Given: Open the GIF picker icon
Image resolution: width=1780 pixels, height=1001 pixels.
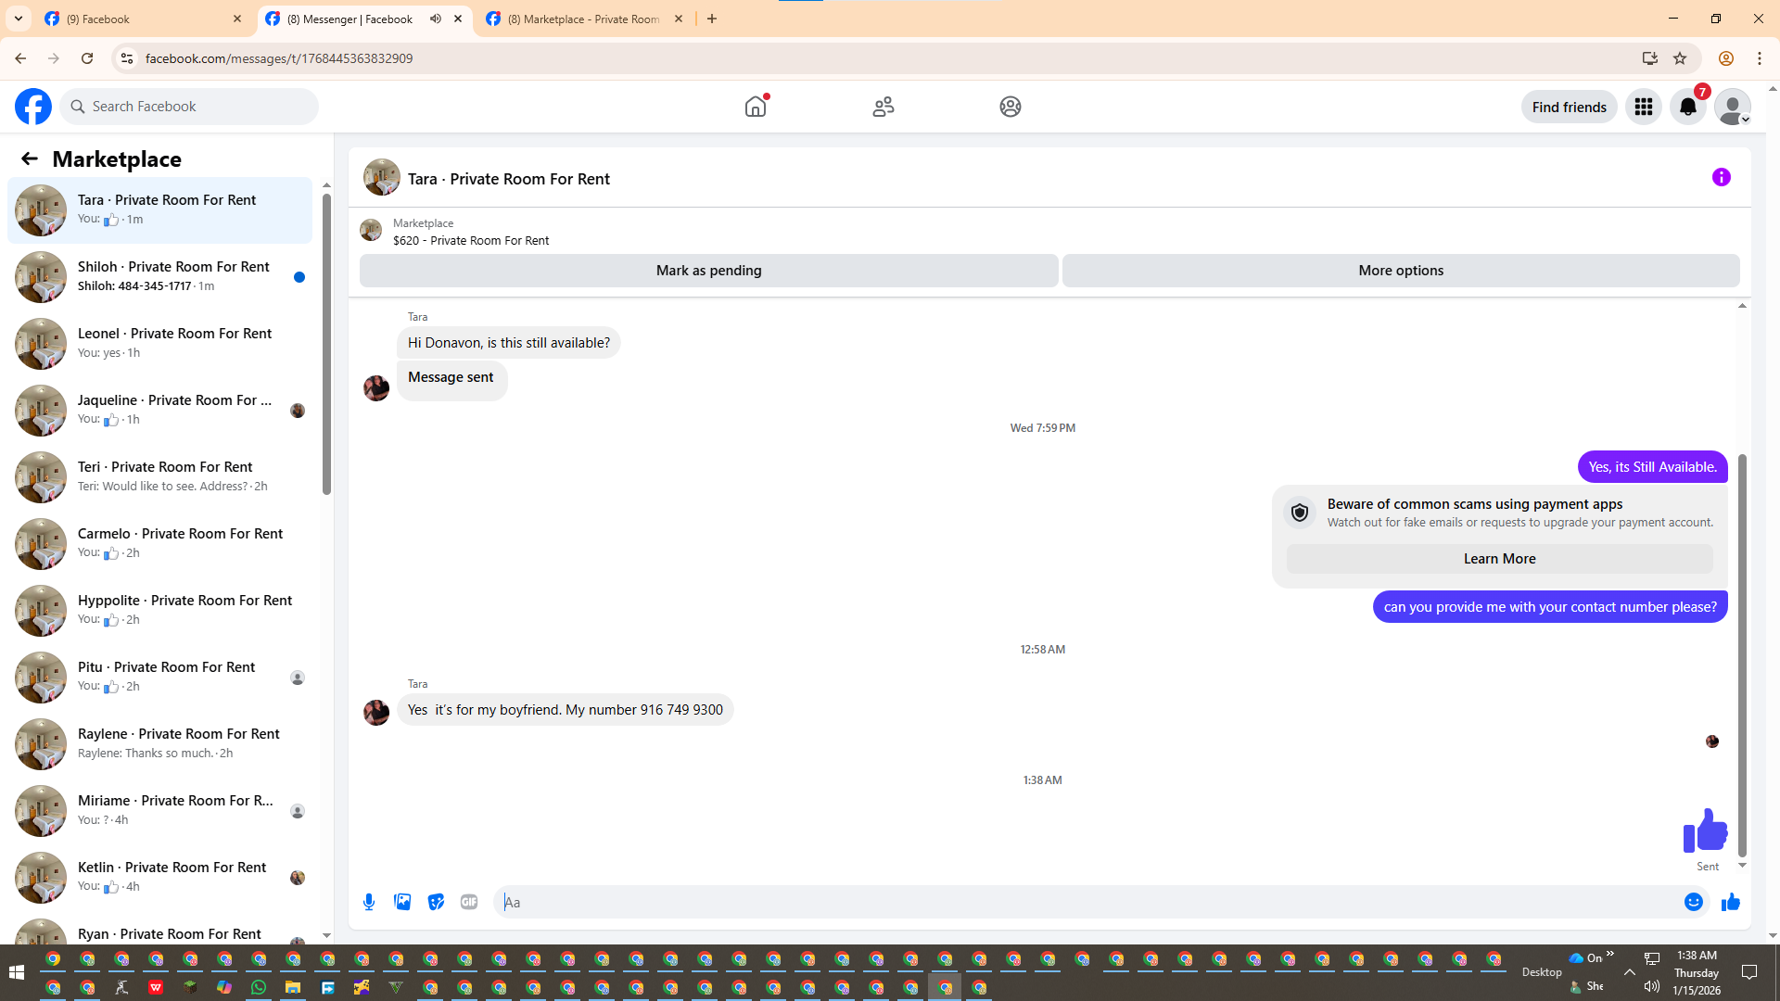Looking at the screenshot, I should (x=469, y=902).
